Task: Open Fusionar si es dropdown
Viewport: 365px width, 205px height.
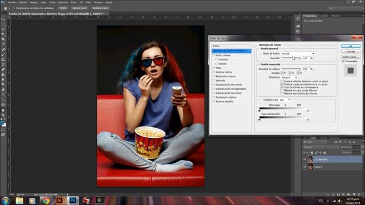Action: click(285, 100)
